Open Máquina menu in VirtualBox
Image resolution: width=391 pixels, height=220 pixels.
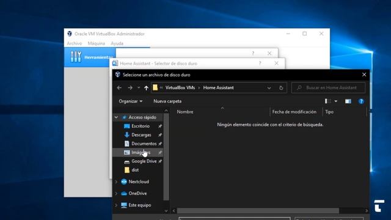point(97,43)
